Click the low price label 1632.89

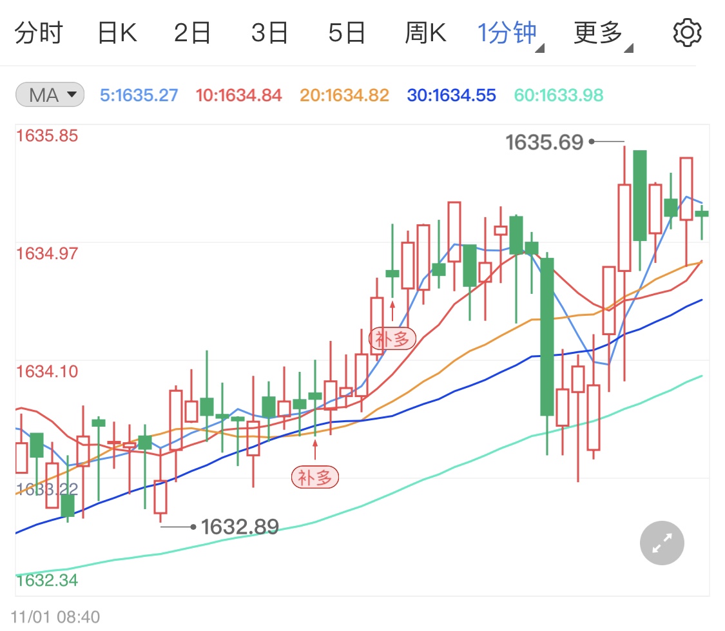pos(240,527)
